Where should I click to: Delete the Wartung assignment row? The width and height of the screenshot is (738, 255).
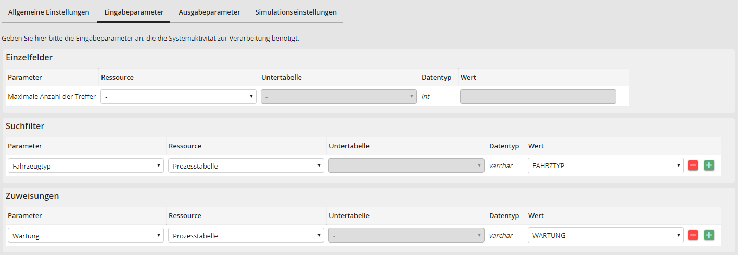[x=693, y=235]
